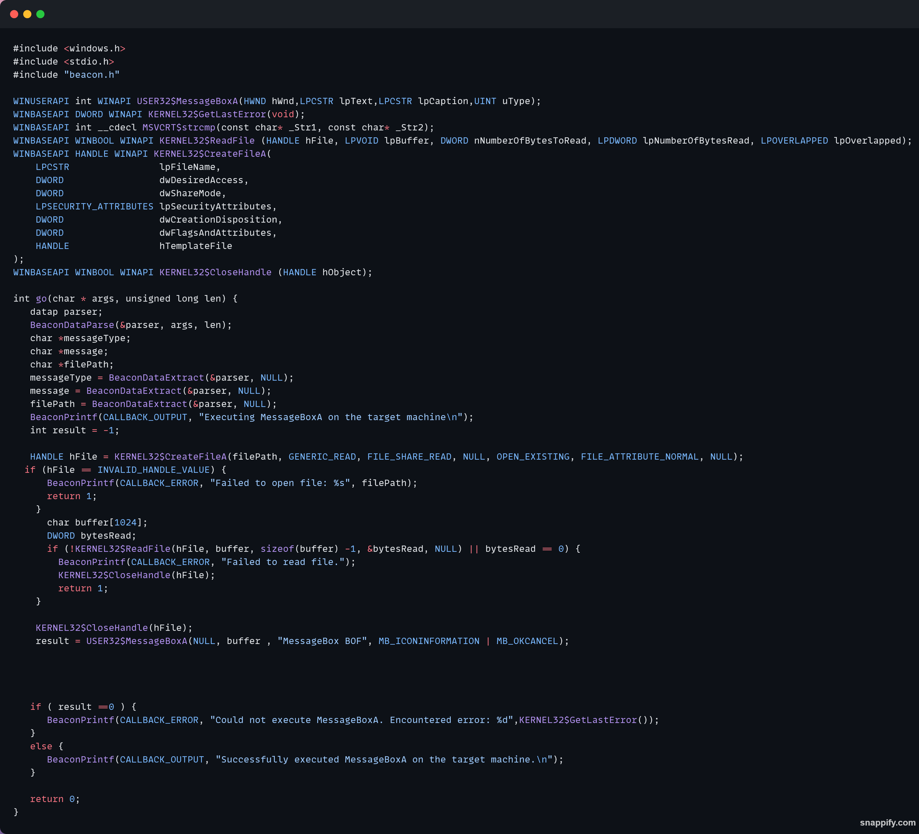Click the green maximize window dot
Screen dimensions: 919x834
(40, 14)
